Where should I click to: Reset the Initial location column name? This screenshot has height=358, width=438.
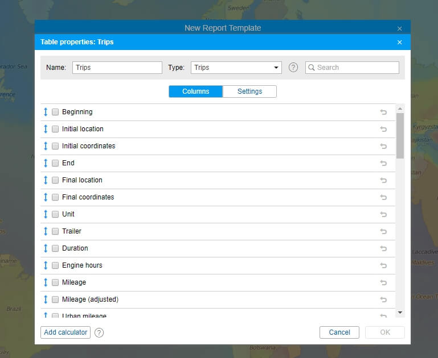coord(383,129)
